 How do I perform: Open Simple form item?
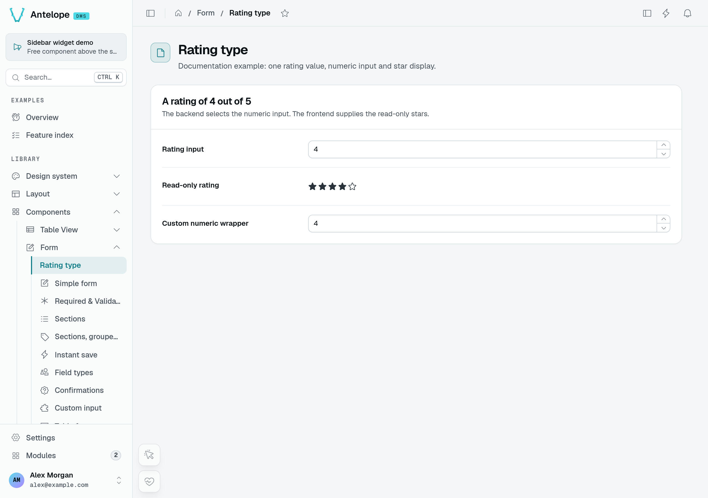tap(80, 283)
